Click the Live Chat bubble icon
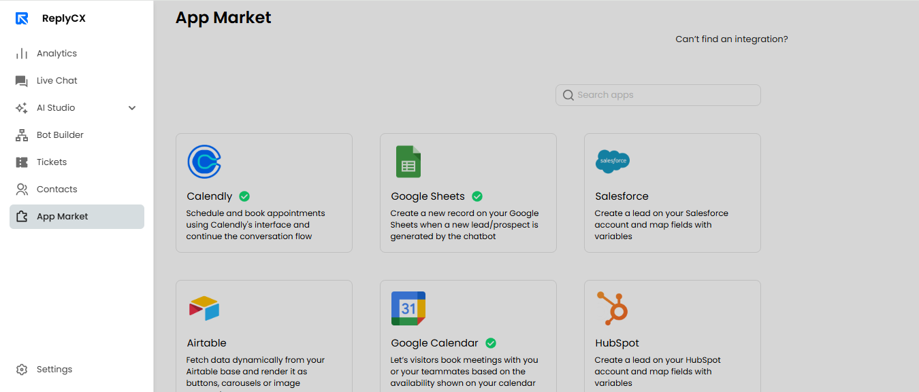Viewport: 919px width, 392px height. point(22,81)
